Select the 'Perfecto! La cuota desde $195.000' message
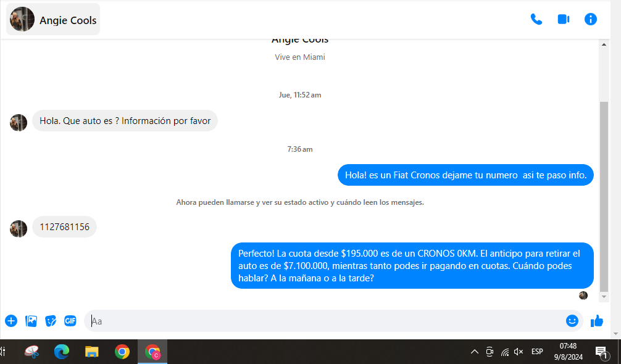The image size is (621, 364). click(412, 265)
